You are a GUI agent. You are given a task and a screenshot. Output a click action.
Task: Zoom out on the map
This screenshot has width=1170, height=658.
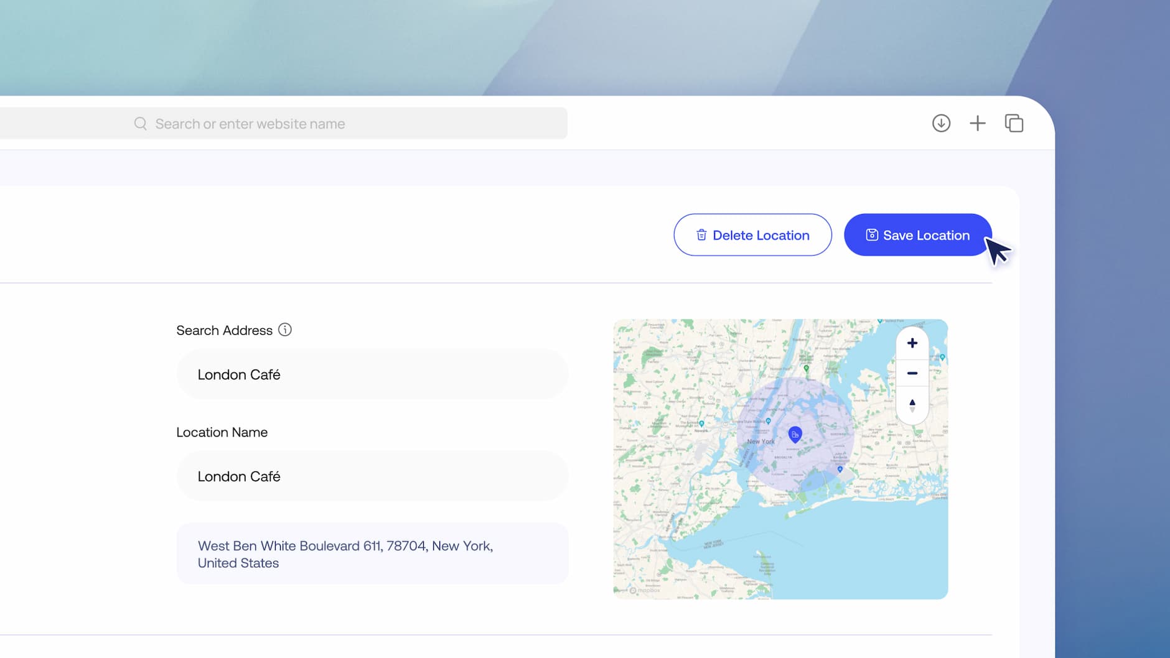(912, 373)
